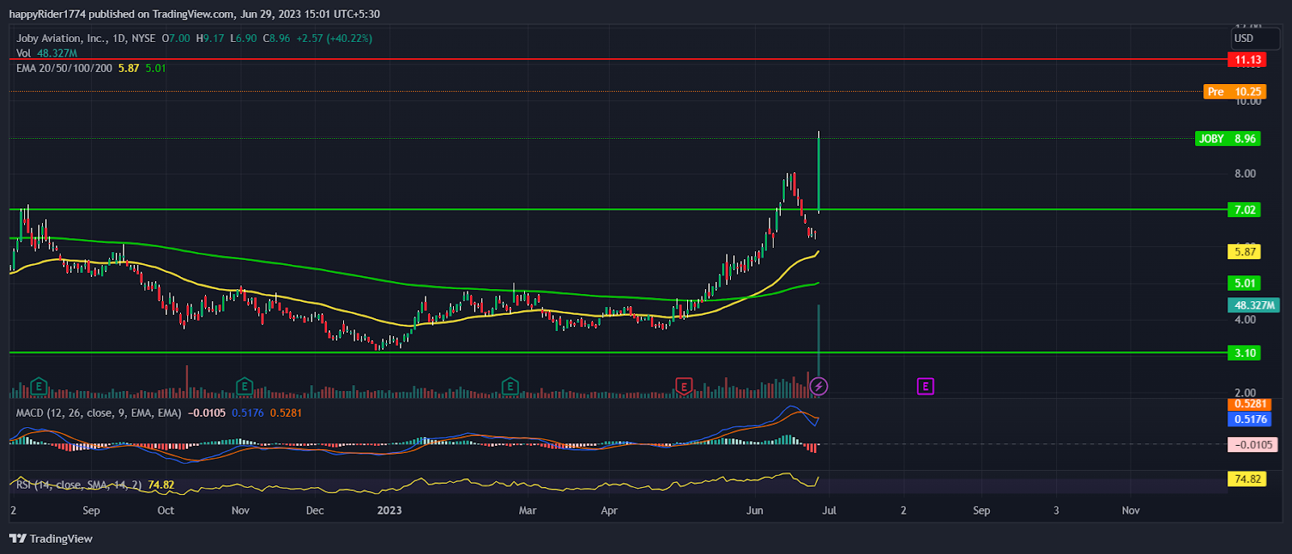
Task: Click the orange Pre 10.25 pre-market label
Action: click(x=1235, y=91)
